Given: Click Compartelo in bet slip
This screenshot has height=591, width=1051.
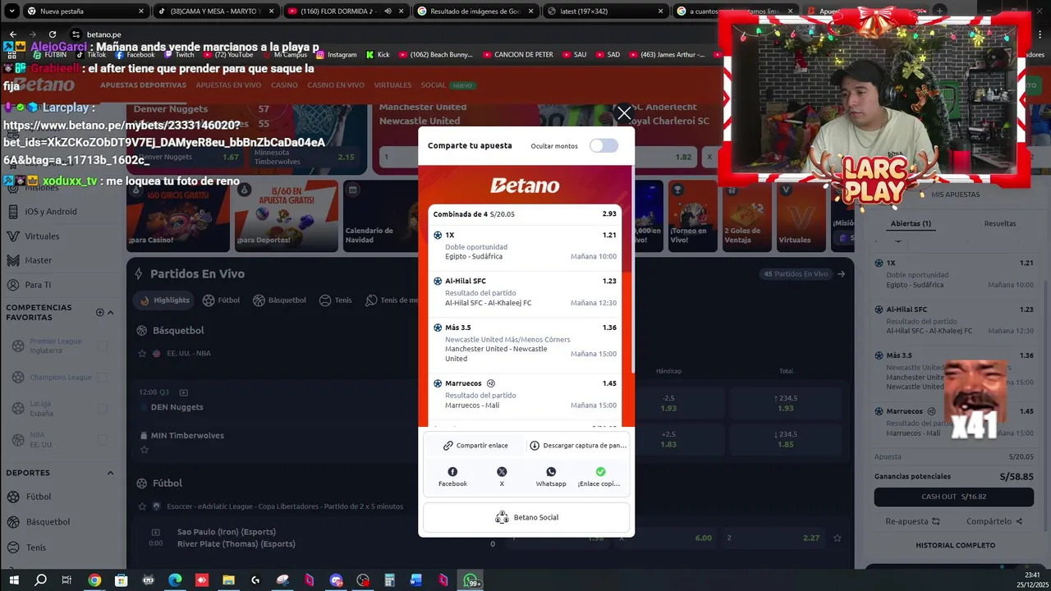Looking at the screenshot, I should tap(994, 521).
